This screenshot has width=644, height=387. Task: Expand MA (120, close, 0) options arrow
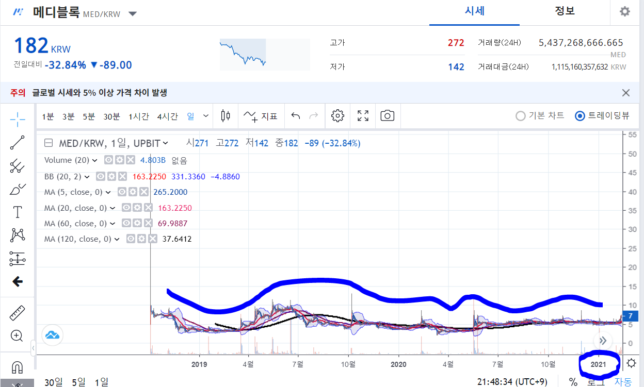[117, 239]
